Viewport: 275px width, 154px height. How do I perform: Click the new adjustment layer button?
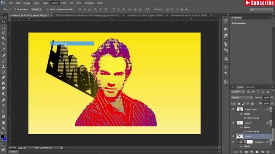coord(252,152)
